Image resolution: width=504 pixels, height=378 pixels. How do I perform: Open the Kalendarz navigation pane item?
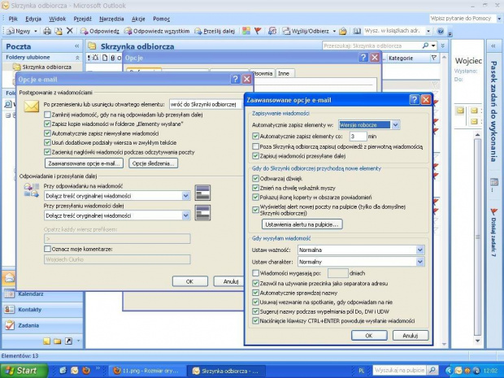click(x=31, y=293)
